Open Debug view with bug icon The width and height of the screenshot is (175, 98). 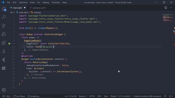pyautogui.click(x=4, y=34)
